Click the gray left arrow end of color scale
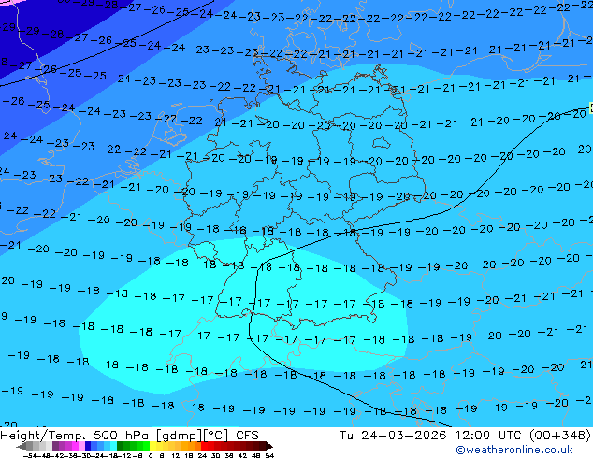This screenshot has width=593, height=458. pyautogui.click(x=22, y=447)
